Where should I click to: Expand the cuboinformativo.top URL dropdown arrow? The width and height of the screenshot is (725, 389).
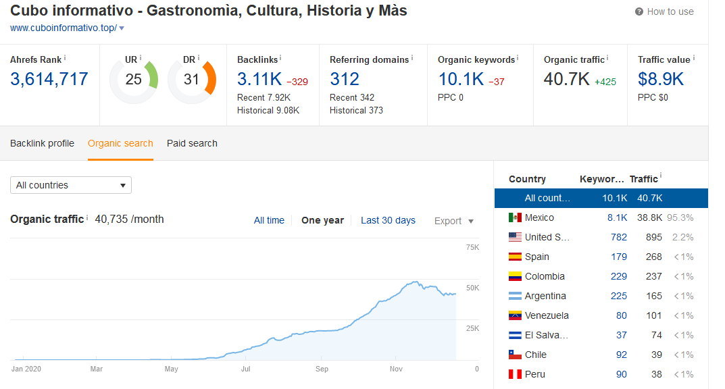pyautogui.click(x=122, y=28)
